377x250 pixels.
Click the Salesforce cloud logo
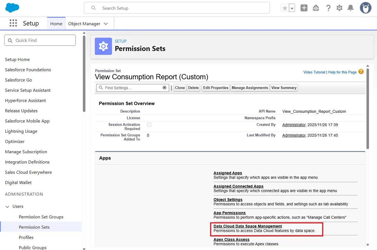pyautogui.click(x=12, y=8)
